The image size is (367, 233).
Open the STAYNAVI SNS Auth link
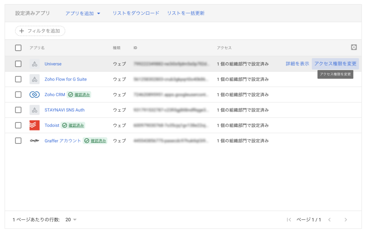point(65,110)
